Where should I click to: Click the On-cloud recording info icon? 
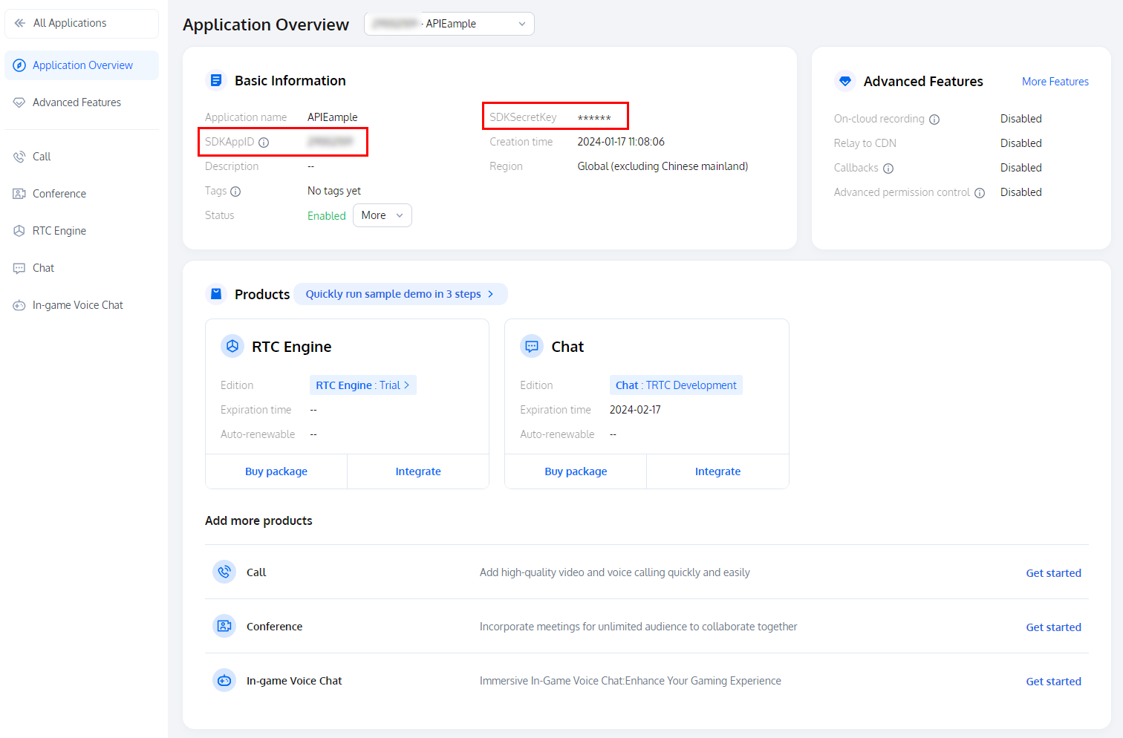tap(934, 120)
